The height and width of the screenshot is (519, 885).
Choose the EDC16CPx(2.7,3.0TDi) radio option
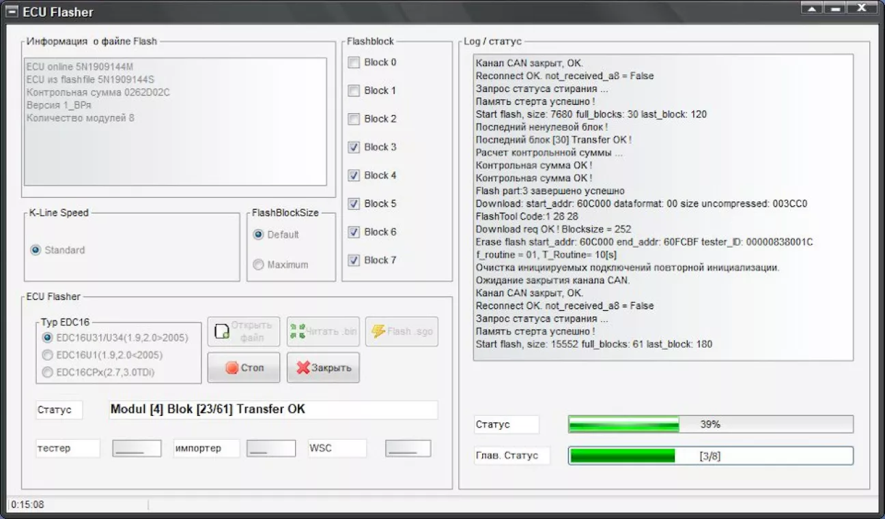(48, 372)
